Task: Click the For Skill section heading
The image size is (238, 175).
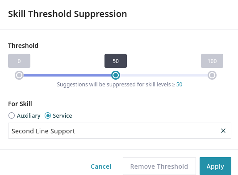Action: pos(20,104)
